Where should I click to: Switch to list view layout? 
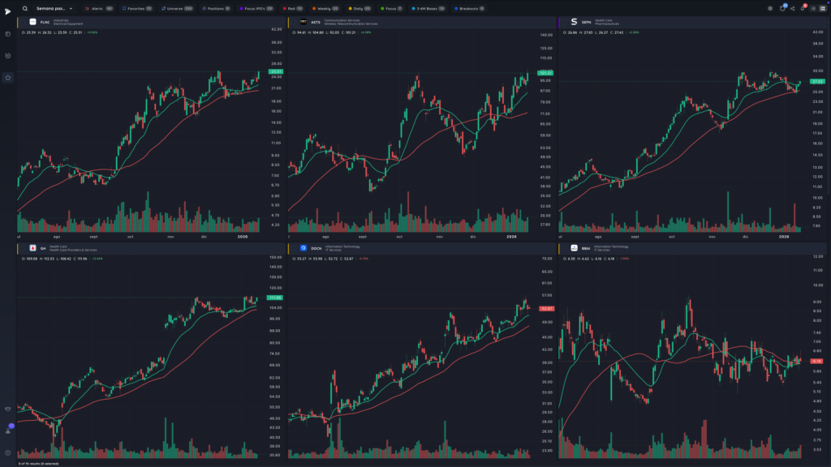813,8
